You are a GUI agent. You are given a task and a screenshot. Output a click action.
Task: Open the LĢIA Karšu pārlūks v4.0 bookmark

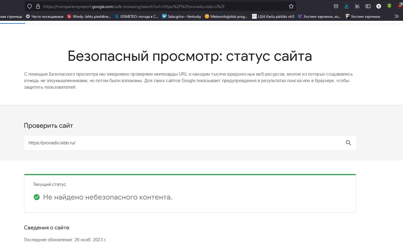pos(273,17)
